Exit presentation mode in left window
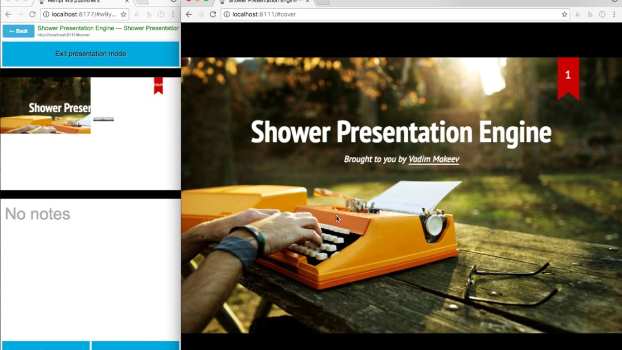Screen dimensions: 622x350 90,54
